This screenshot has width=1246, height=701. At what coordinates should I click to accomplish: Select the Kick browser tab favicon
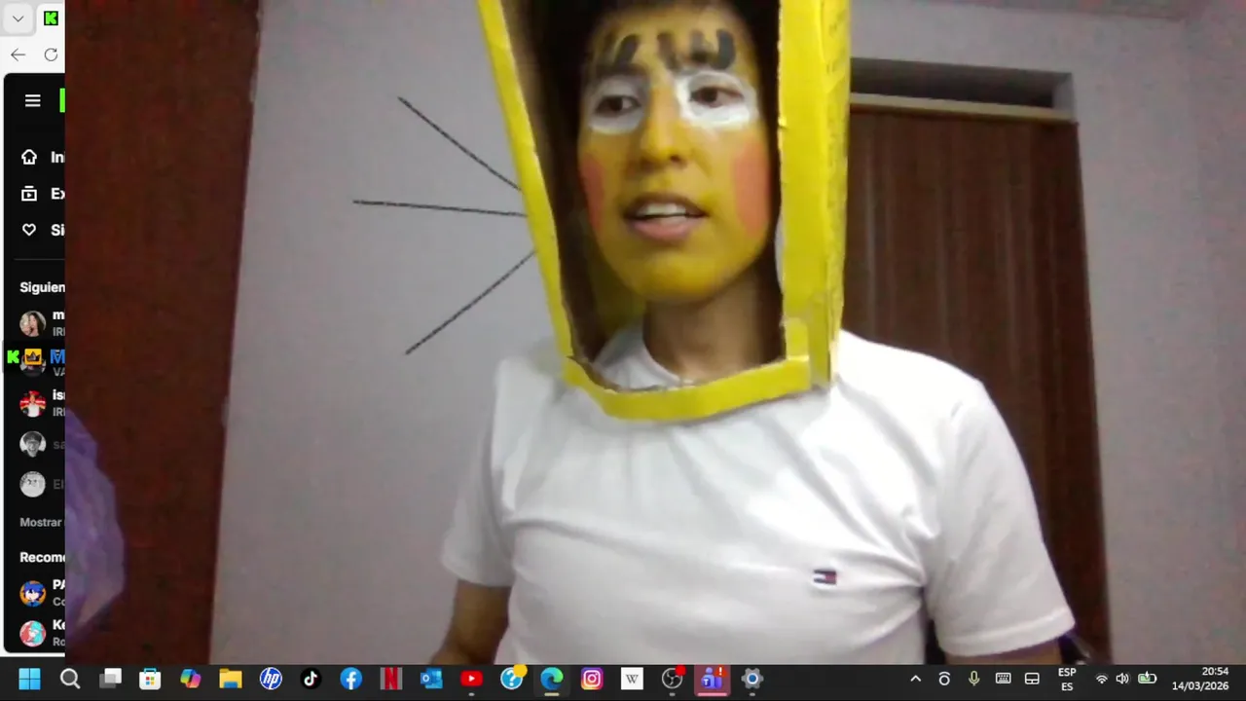pos(51,18)
